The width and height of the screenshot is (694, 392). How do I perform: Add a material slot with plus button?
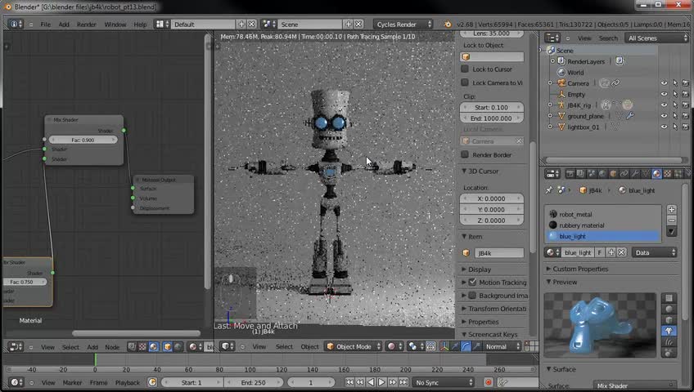(x=671, y=209)
